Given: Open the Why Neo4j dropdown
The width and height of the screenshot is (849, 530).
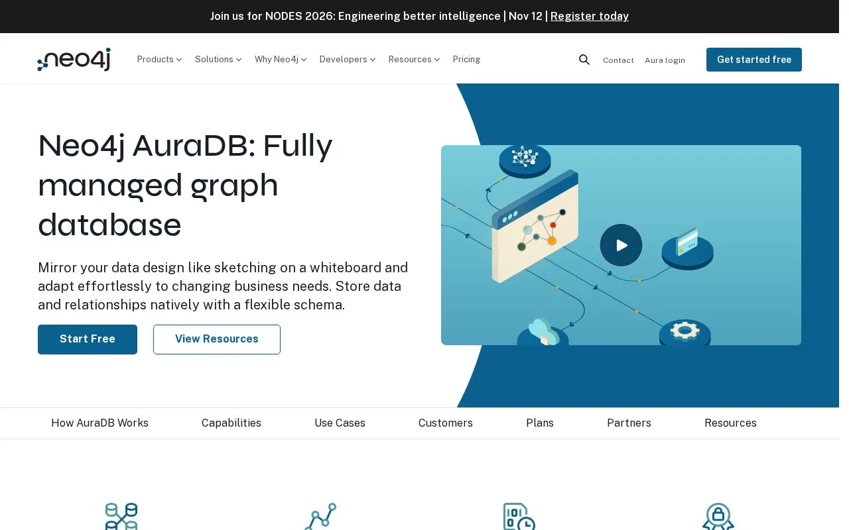Looking at the screenshot, I should tap(281, 60).
